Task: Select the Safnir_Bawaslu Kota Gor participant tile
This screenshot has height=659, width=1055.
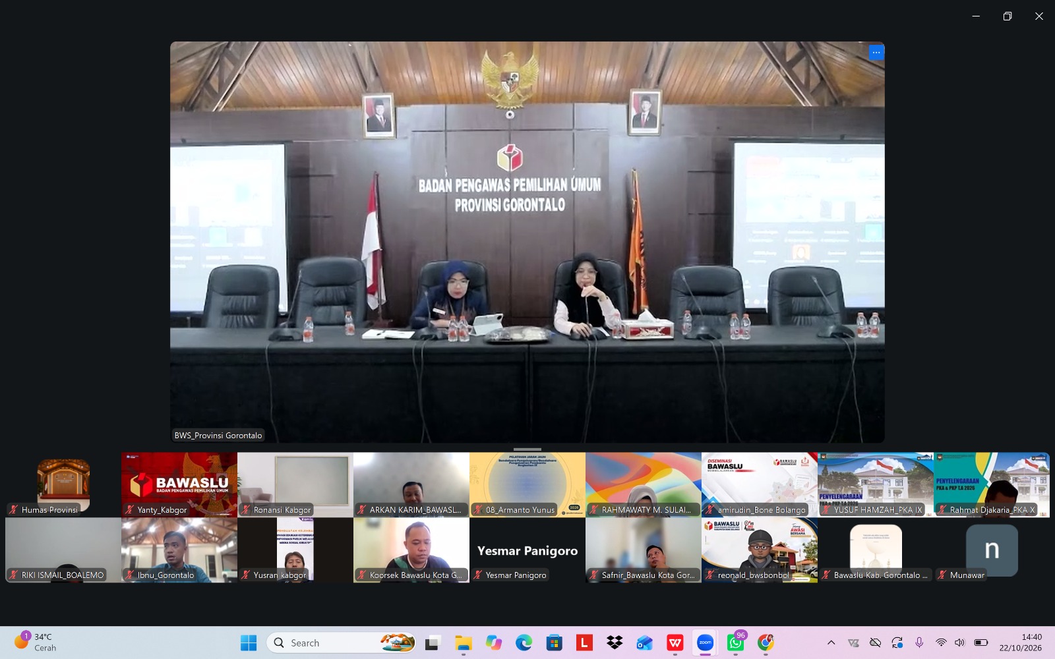Action: [644, 550]
